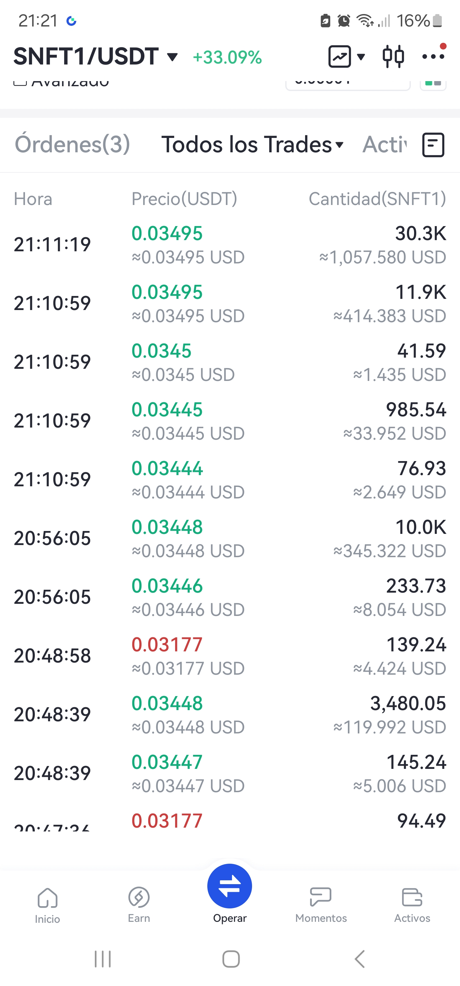Go to Inicio home tab

coord(47,905)
